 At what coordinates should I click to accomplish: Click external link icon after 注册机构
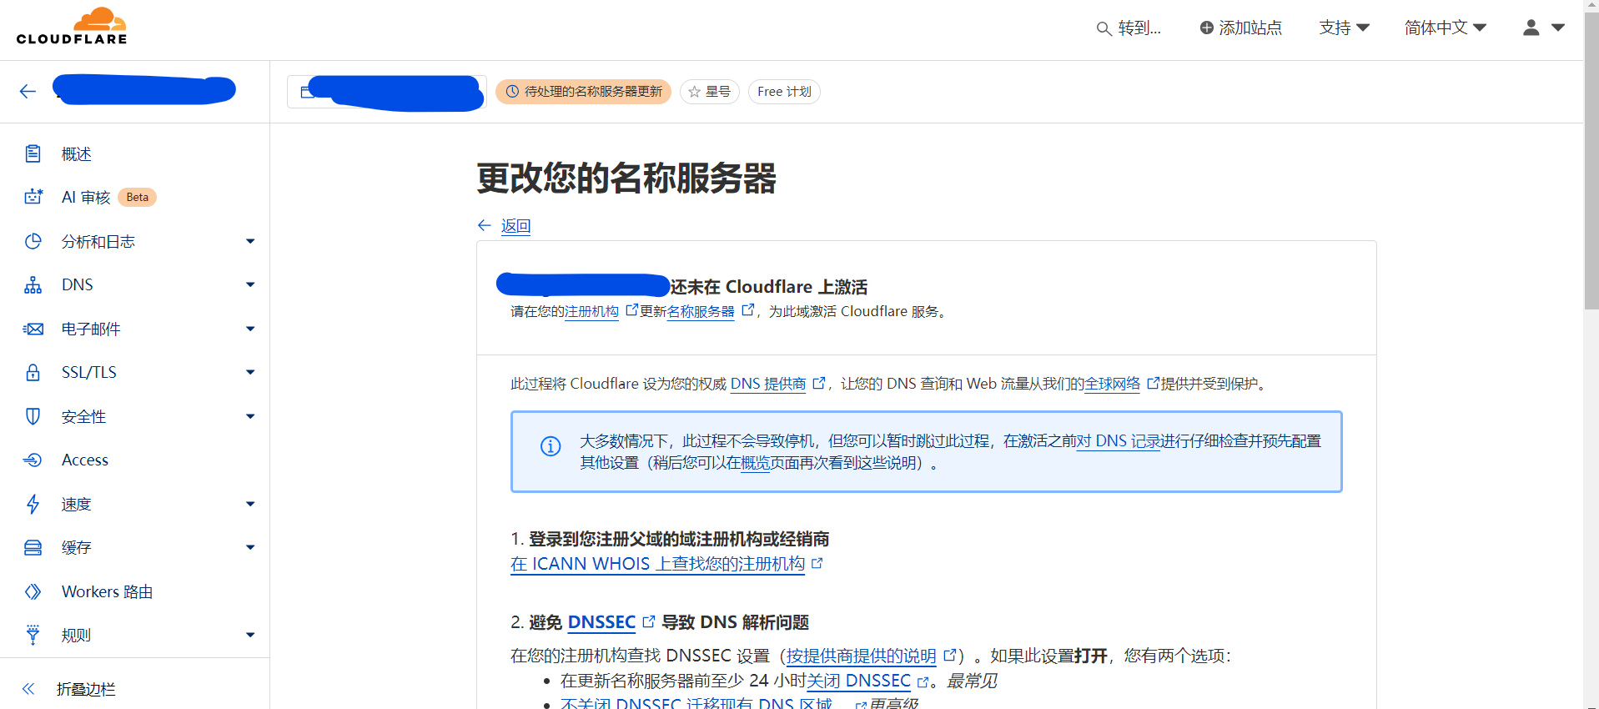(x=631, y=310)
